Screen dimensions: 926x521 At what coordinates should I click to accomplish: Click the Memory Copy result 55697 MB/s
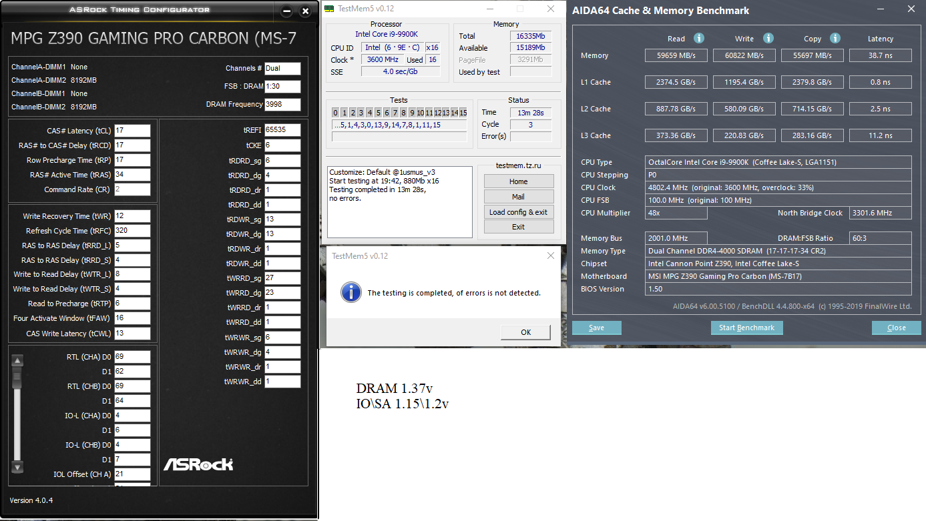[x=813, y=55]
